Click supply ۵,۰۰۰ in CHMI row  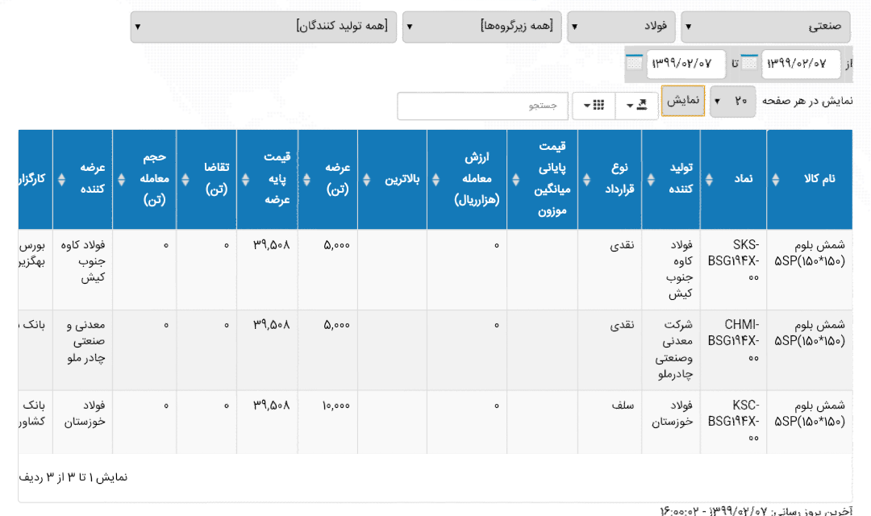point(336,326)
